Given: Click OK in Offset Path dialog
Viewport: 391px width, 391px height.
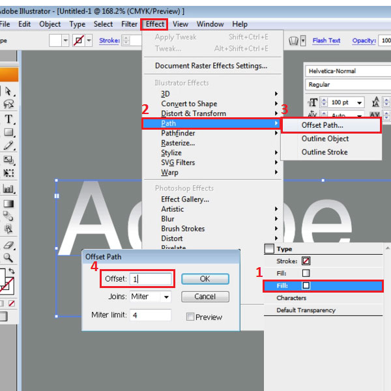Looking at the screenshot, I should tap(205, 279).
